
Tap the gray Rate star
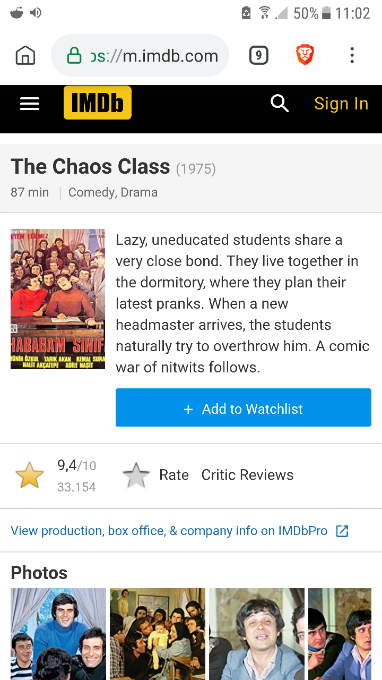point(136,475)
